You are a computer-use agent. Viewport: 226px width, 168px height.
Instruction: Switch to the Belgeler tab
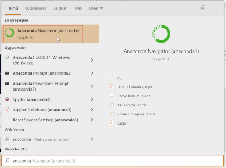(60, 8)
